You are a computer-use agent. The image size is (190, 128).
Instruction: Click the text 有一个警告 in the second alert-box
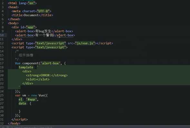[x=44, y=35]
